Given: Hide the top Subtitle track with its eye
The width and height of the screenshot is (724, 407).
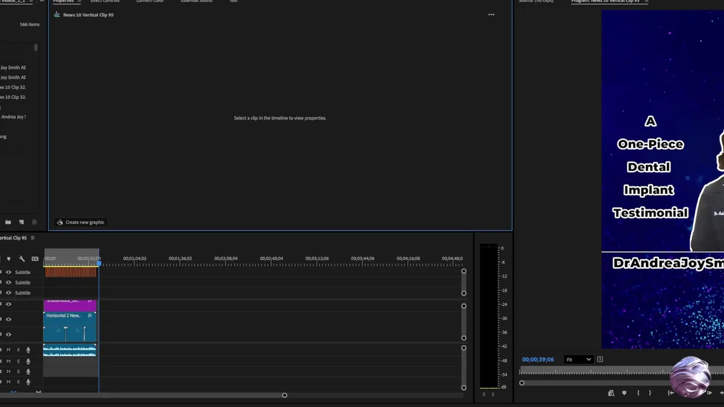Looking at the screenshot, I should (8, 272).
